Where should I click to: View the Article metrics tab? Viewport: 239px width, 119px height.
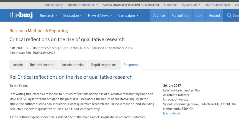coord(73,65)
